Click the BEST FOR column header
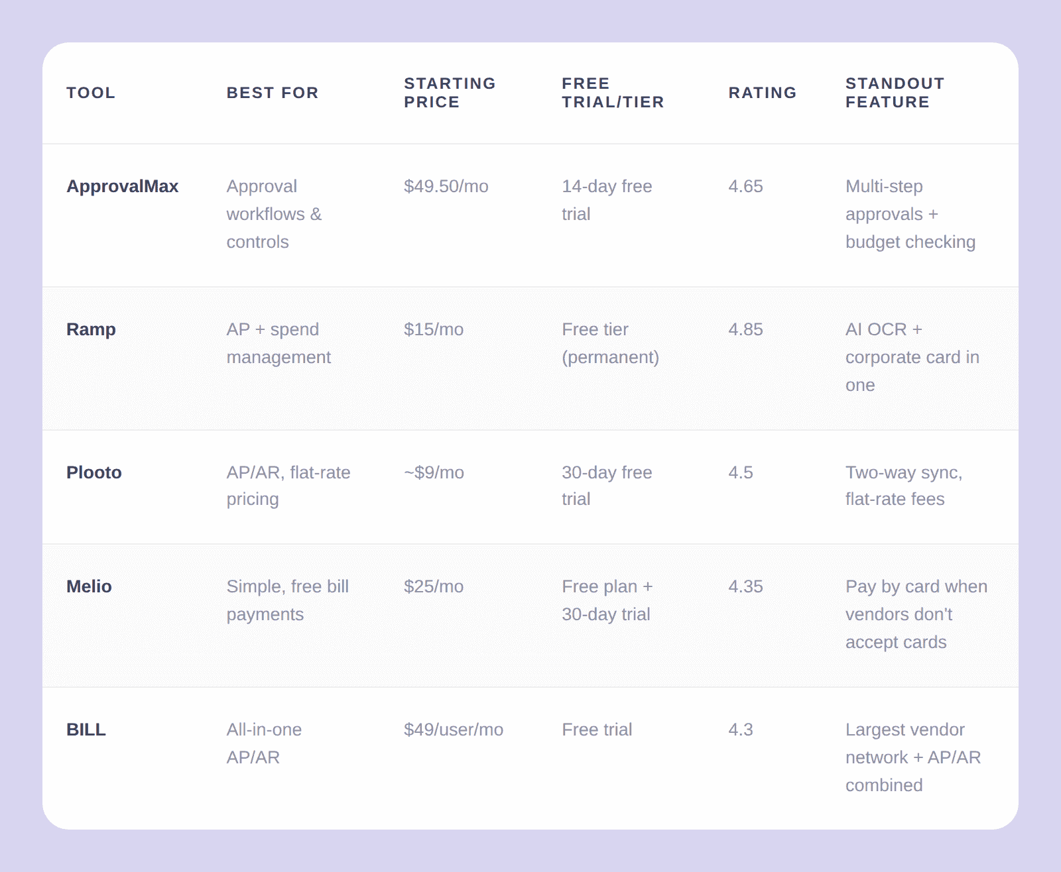The image size is (1061, 872). pos(273,93)
